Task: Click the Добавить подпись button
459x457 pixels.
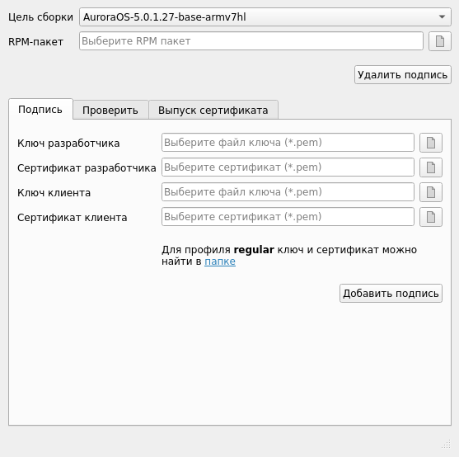Action: [391, 293]
